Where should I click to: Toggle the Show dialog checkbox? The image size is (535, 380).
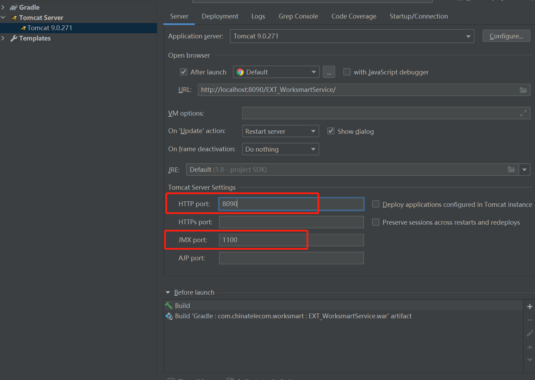pyautogui.click(x=331, y=131)
